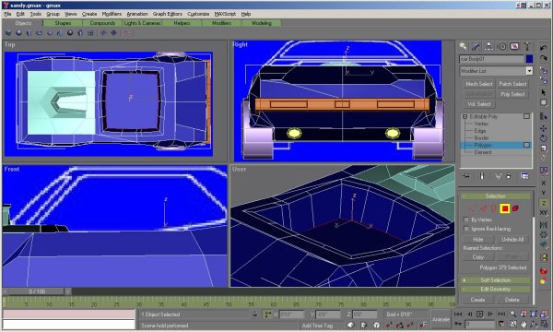
Task: Select the Polygon sub-object selection icon
Action: (x=505, y=208)
